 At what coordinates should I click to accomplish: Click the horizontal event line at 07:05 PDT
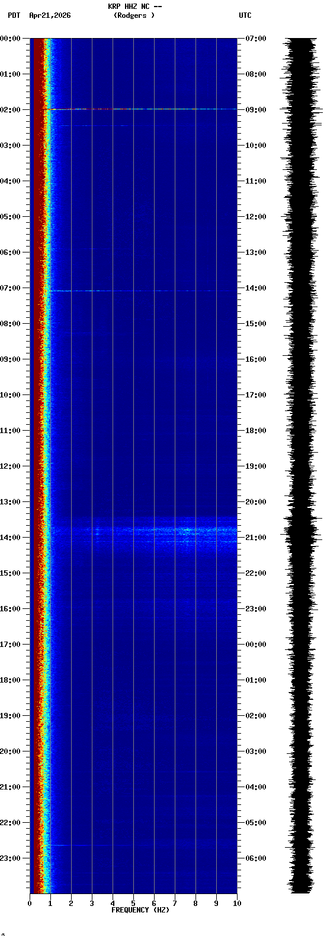[x=142, y=291]
